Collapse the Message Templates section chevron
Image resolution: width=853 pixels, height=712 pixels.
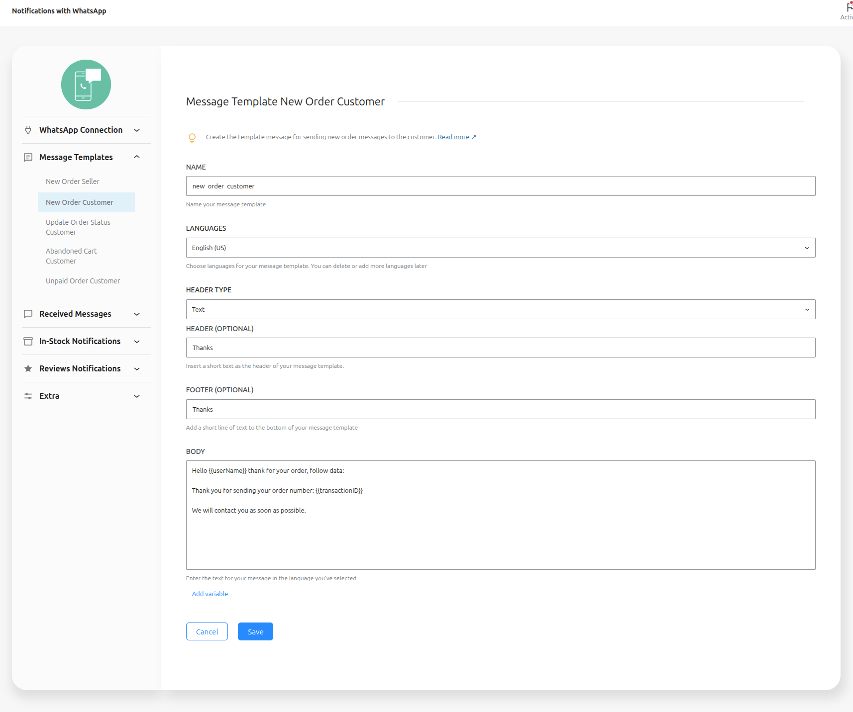(137, 157)
